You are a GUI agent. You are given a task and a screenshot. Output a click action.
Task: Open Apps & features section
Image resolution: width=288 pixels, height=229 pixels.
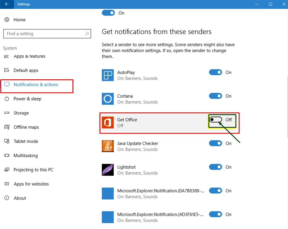click(29, 56)
